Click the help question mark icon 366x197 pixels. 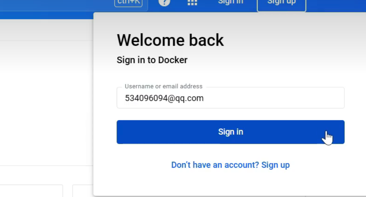click(164, 3)
